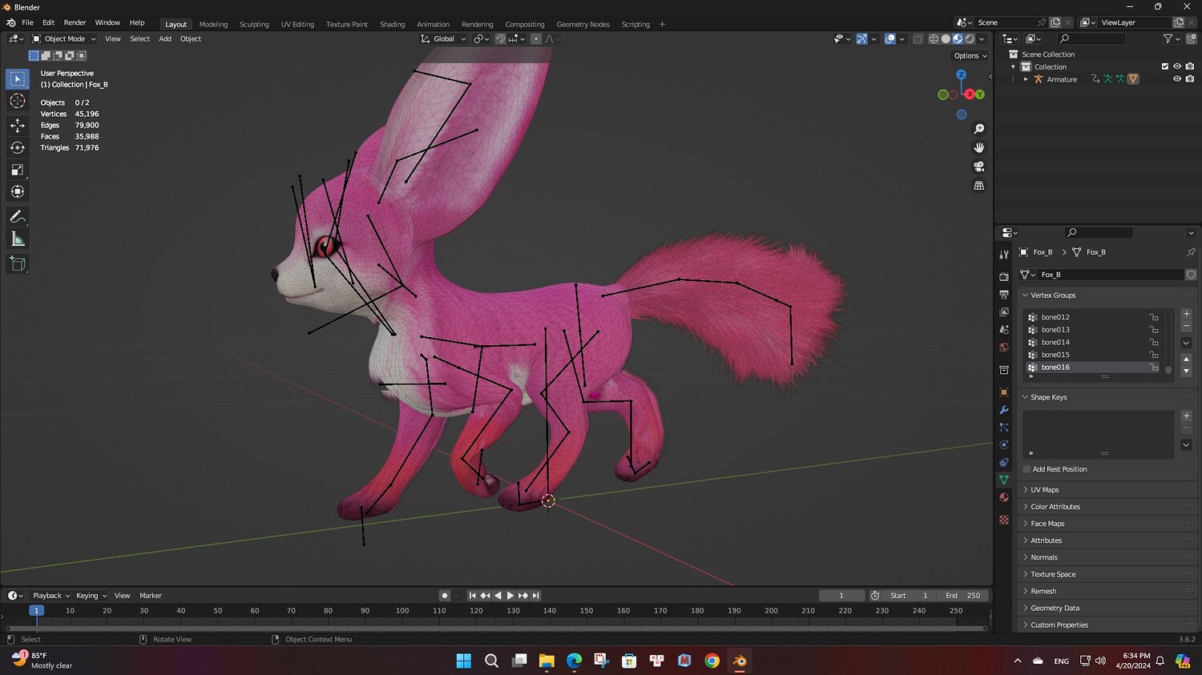
Task: Open the World properties tab
Action: click(1004, 348)
